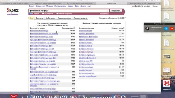Open the 'Директ' link
The width and height of the screenshot is (175, 98).
click(x=31, y=6)
